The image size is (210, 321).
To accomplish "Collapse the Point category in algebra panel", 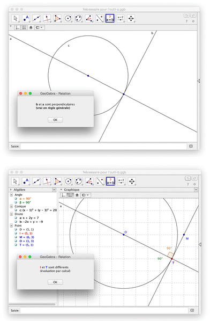I will pyautogui.click(x=11, y=225).
